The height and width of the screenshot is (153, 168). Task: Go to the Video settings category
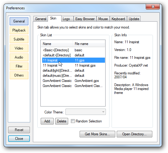pos(19,48)
